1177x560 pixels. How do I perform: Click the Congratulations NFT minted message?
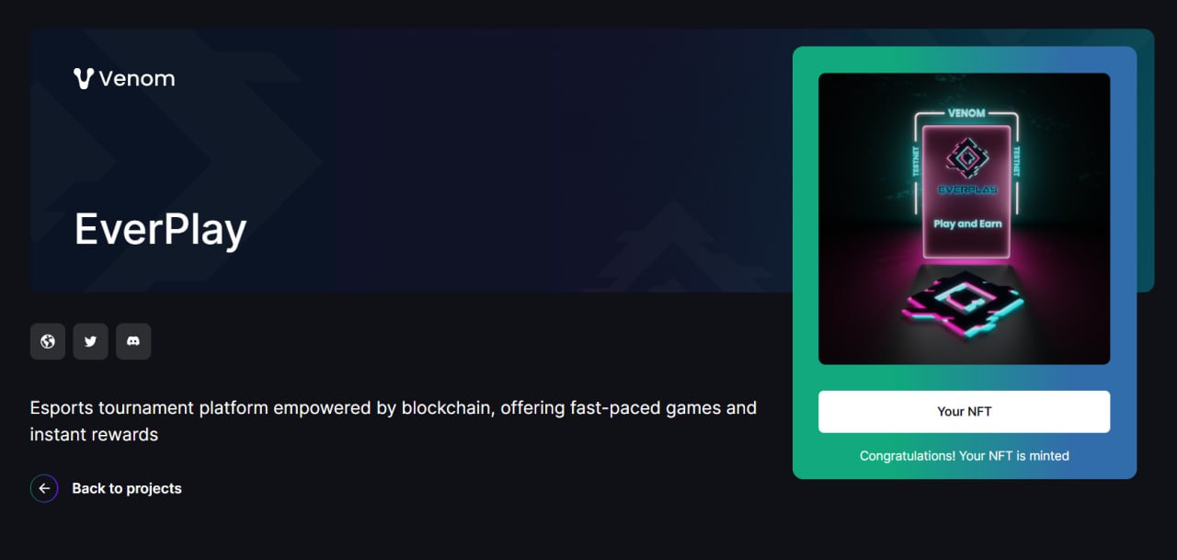[964, 455]
